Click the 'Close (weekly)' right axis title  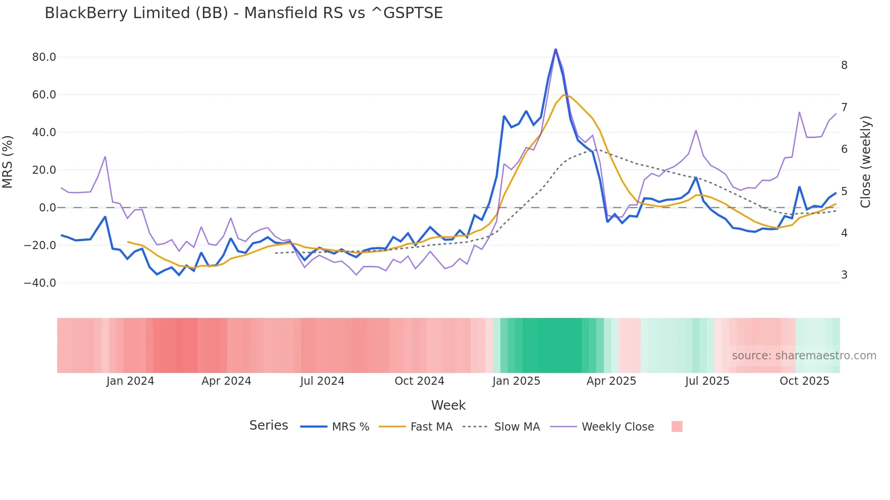(x=866, y=162)
